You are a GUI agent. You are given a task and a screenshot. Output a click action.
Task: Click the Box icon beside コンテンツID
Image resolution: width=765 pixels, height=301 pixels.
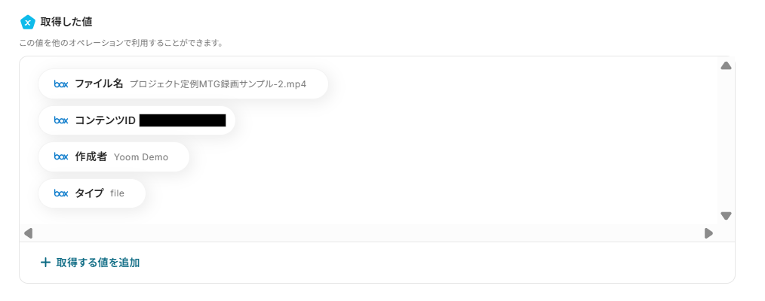(x=61, y=120)
